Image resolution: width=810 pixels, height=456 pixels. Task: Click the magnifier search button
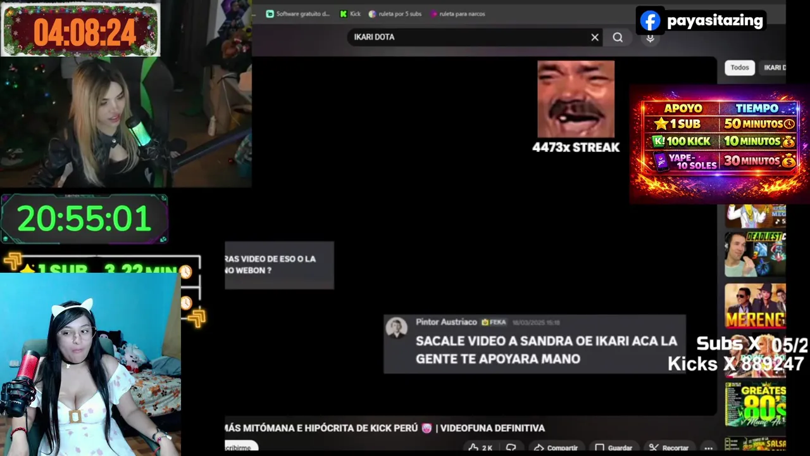pos(618,37)
